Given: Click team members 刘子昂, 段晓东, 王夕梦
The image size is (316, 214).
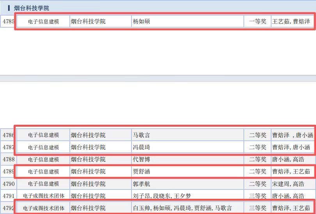Looking at the screenshot, I should point(162,196).
